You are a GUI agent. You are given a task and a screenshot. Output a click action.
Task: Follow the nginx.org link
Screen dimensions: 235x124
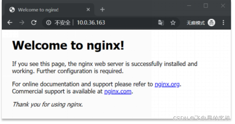click(167, 84)
